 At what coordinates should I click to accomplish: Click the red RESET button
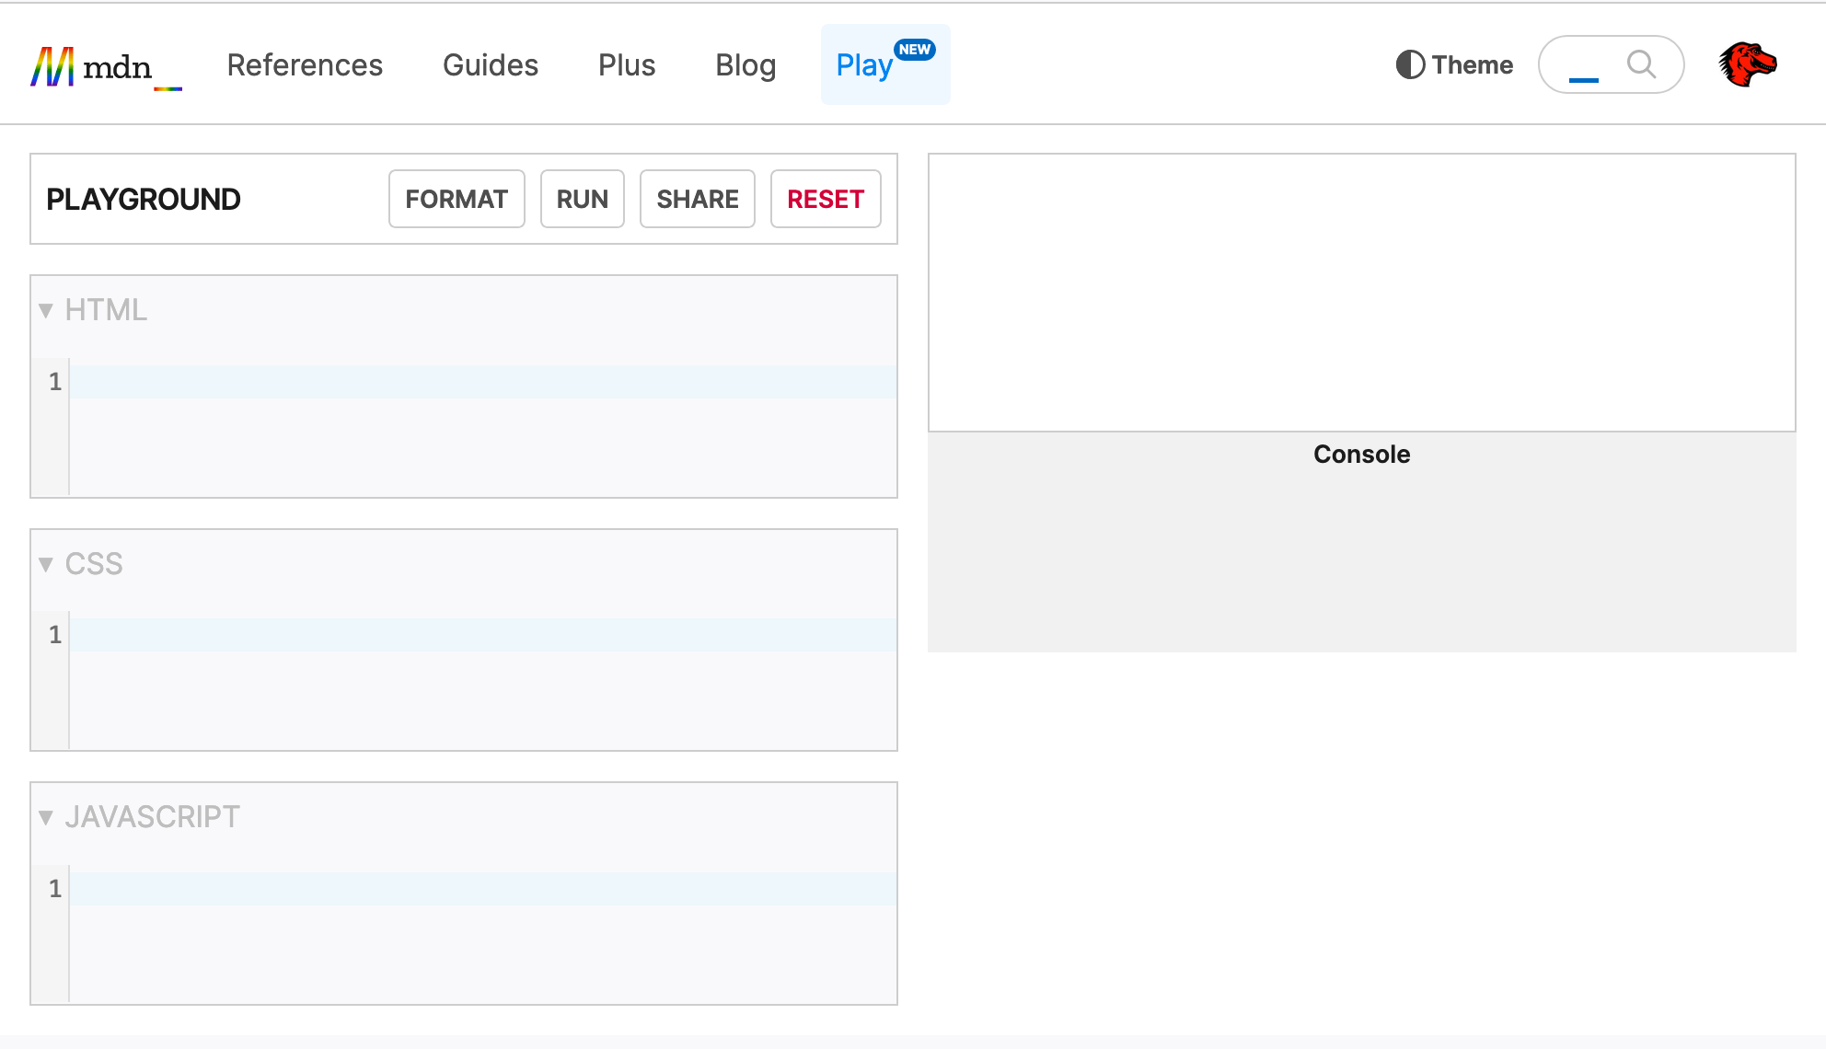(826, 199)
